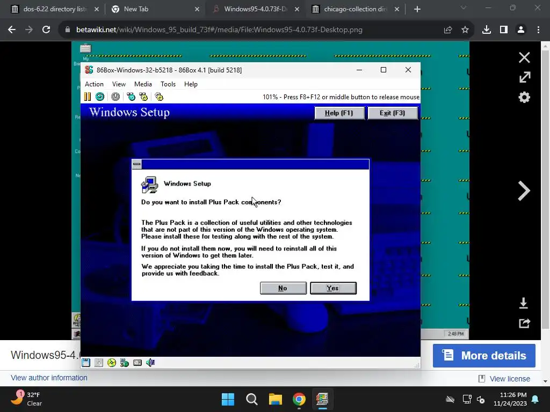Open Chrome from taskbar
Viewport: 550px width, 412px height.
[x=299, y=399]
